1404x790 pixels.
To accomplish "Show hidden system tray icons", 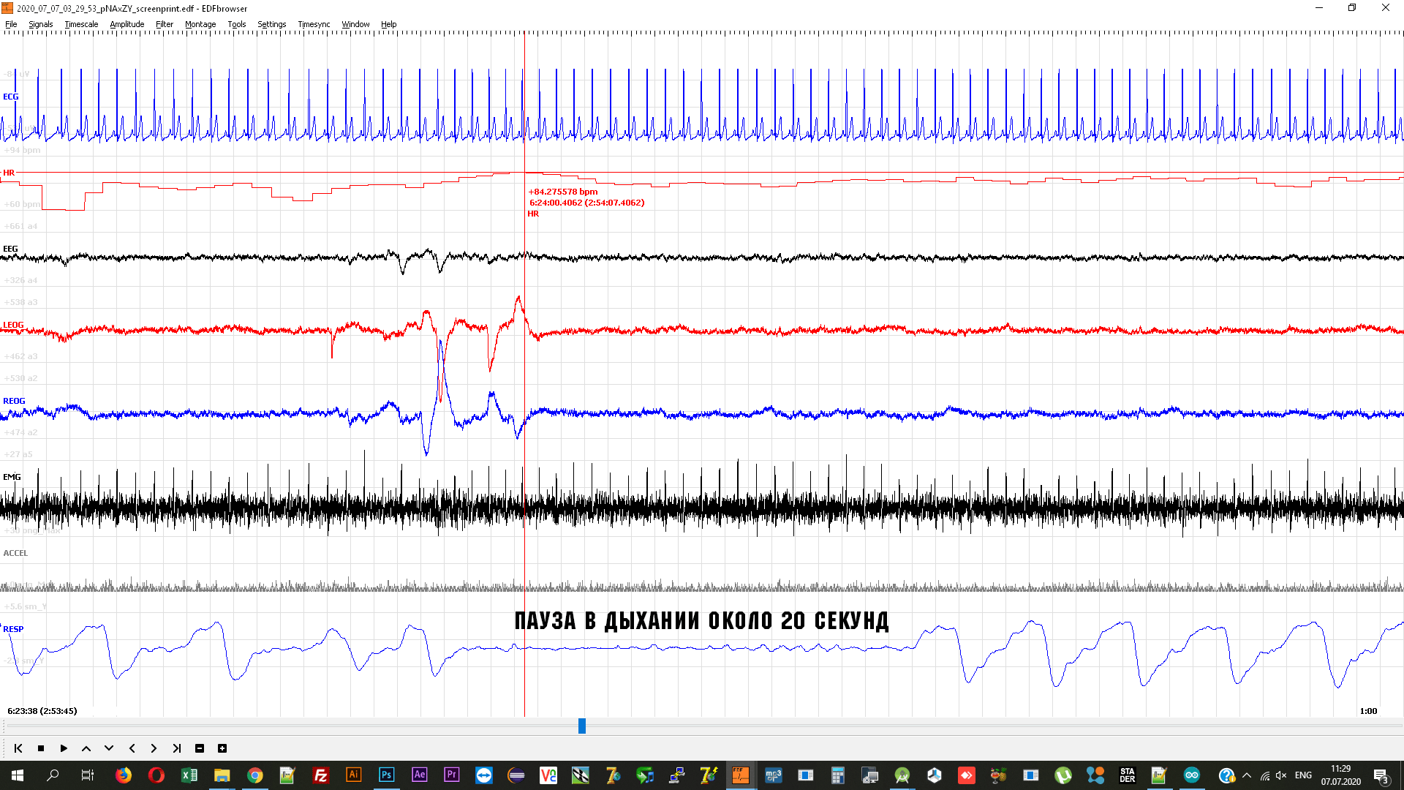I will click(1247, 775).
